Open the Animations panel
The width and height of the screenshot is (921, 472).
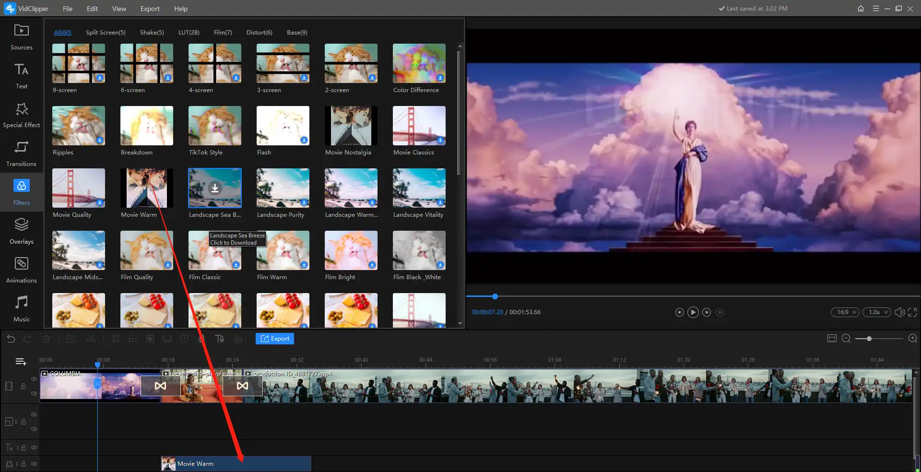point(22,270)
